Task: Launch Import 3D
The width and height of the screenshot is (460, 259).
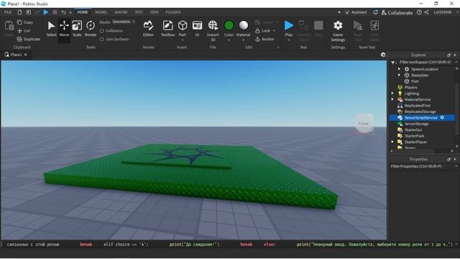Action: (213, 30)
